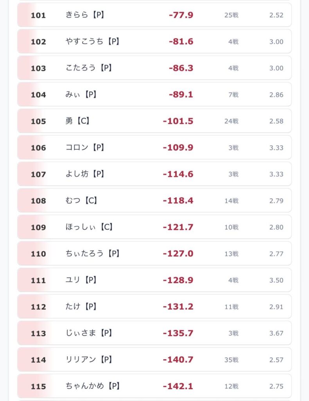
Task: Tap こたろう【P】 in rank 103
Action: coord(89,68)
